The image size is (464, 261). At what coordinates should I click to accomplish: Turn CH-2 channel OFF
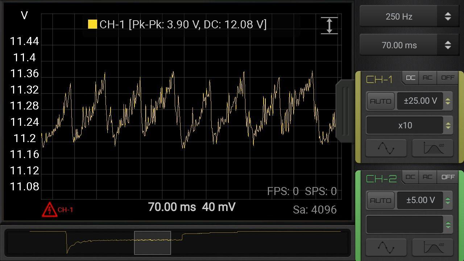[x=448, y=177]
